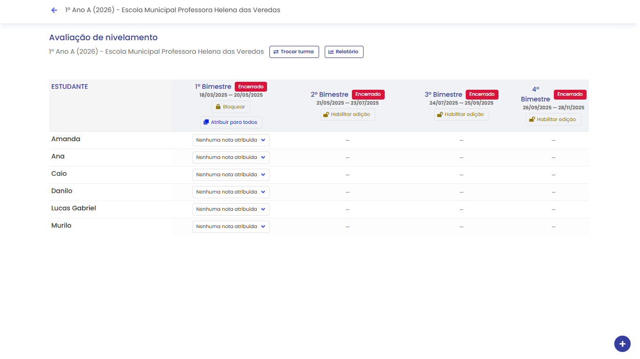Select student name Ana
The width and height of the screenshot is (640, 359).
click(58, 156)
